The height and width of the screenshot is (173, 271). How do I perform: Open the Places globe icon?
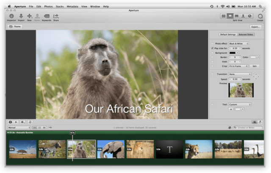pyautogui.click(x=249, y=16)
